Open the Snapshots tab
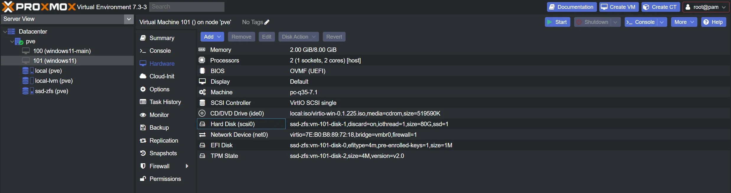Screen dimensions: 731x193 click(166, 153)
